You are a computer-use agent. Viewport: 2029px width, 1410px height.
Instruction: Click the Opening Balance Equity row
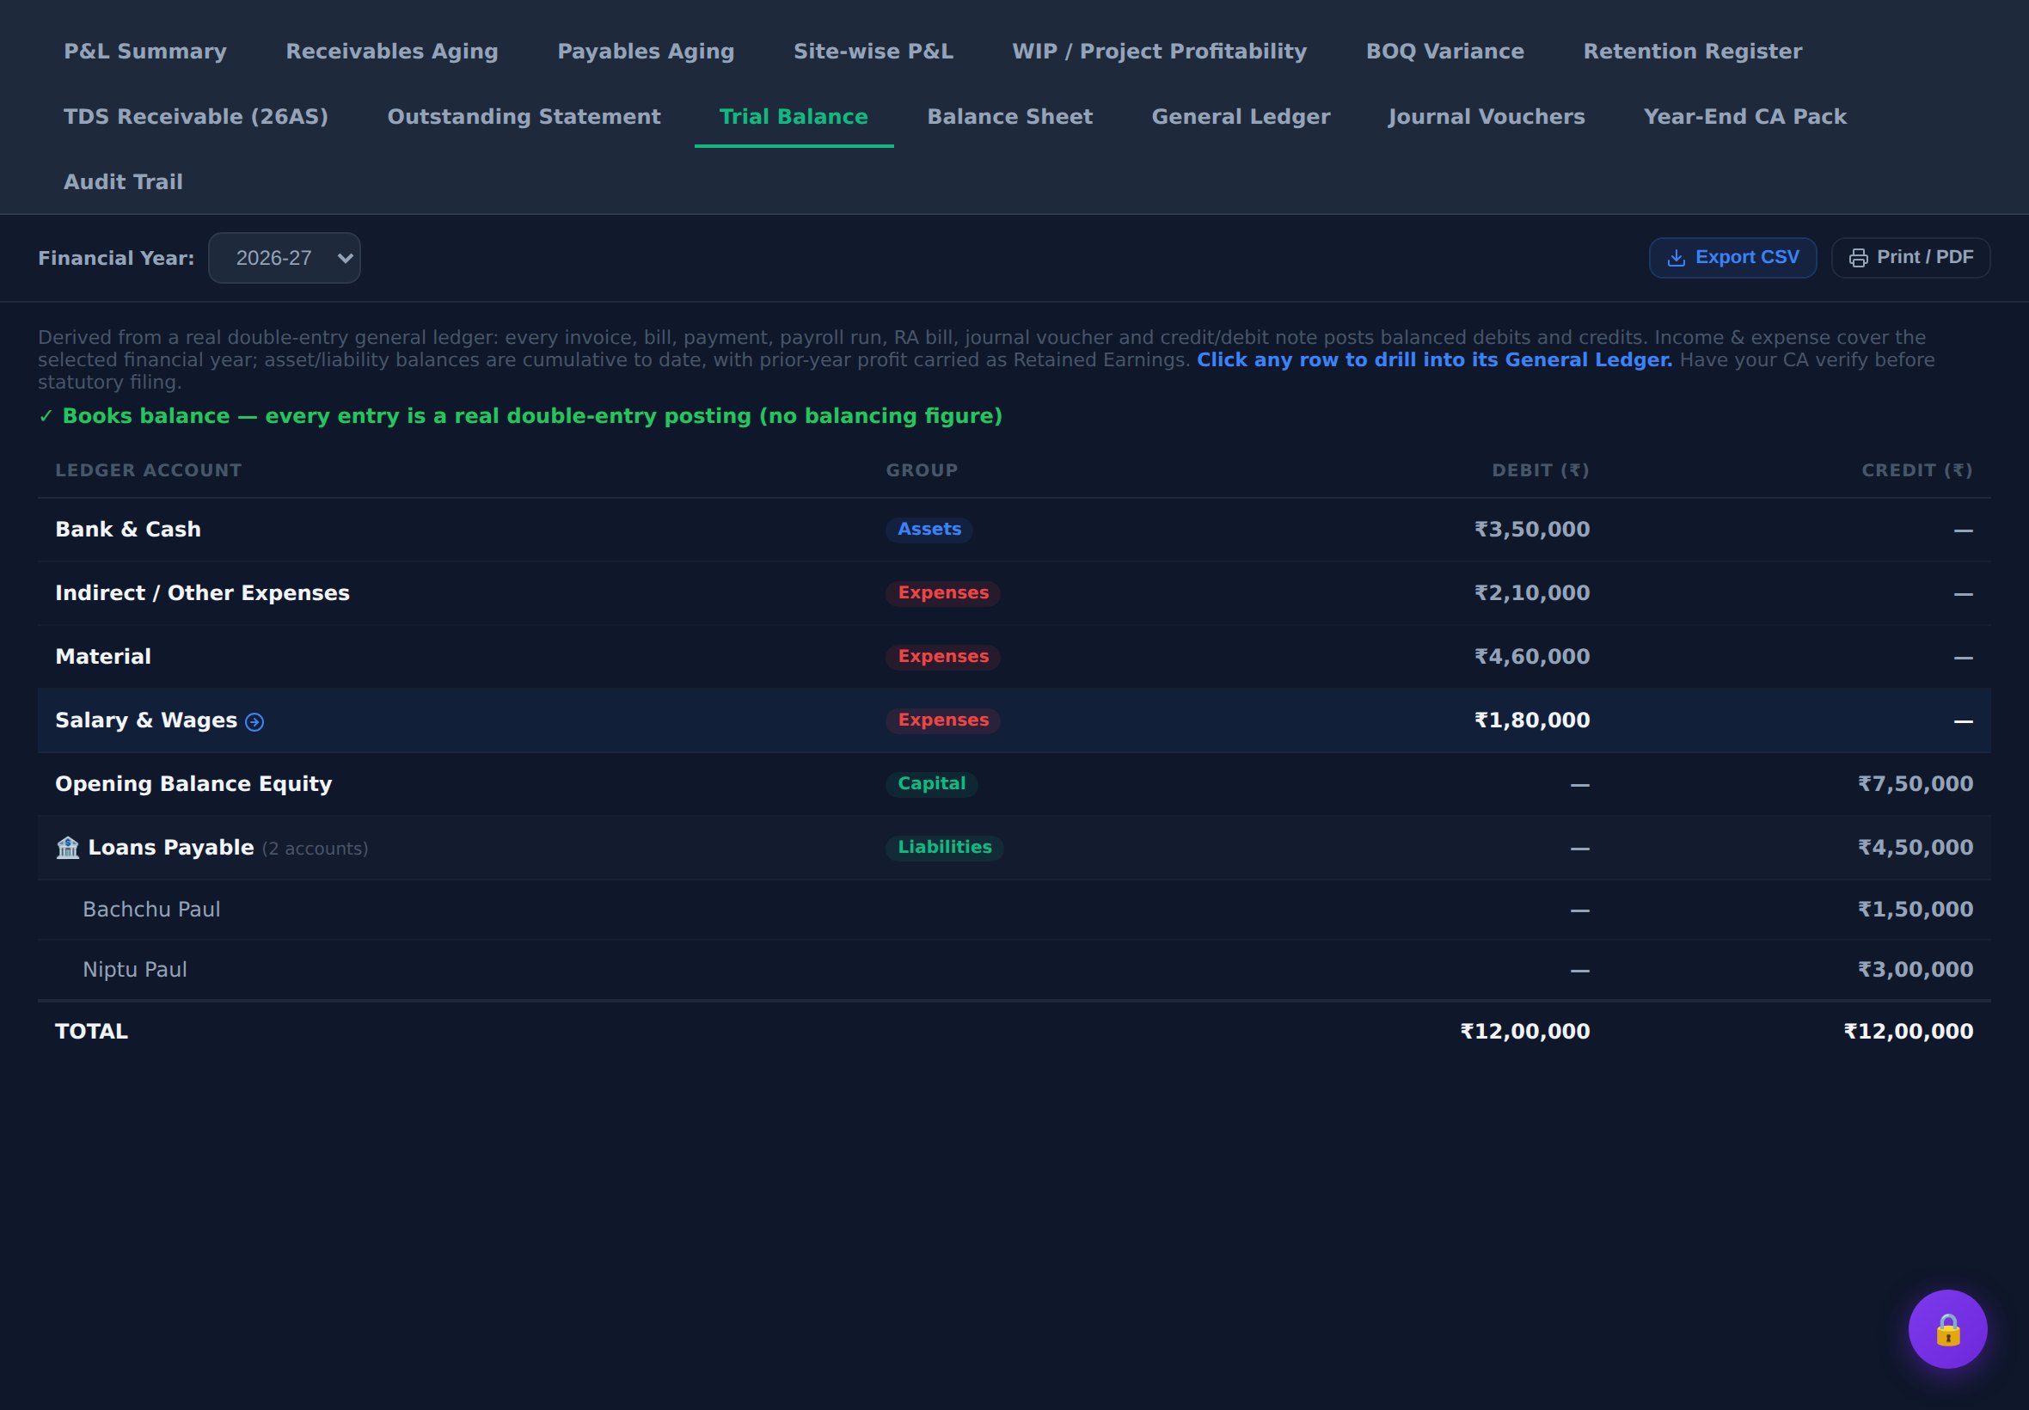click(1014, 783)
